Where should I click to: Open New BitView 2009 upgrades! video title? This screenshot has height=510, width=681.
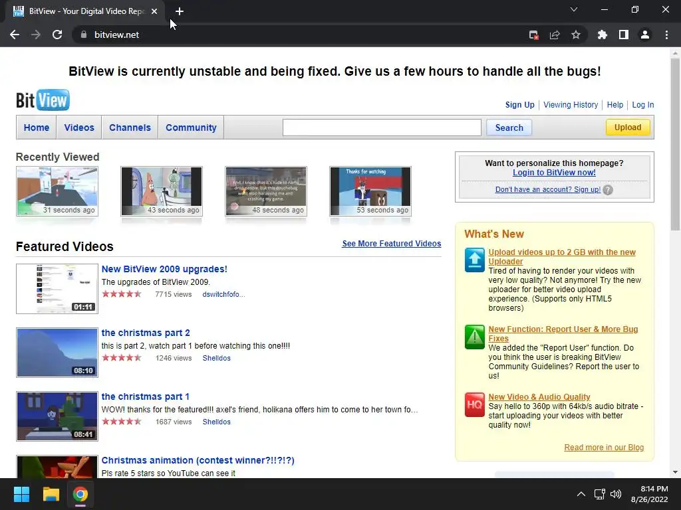(x=164, y=269)
